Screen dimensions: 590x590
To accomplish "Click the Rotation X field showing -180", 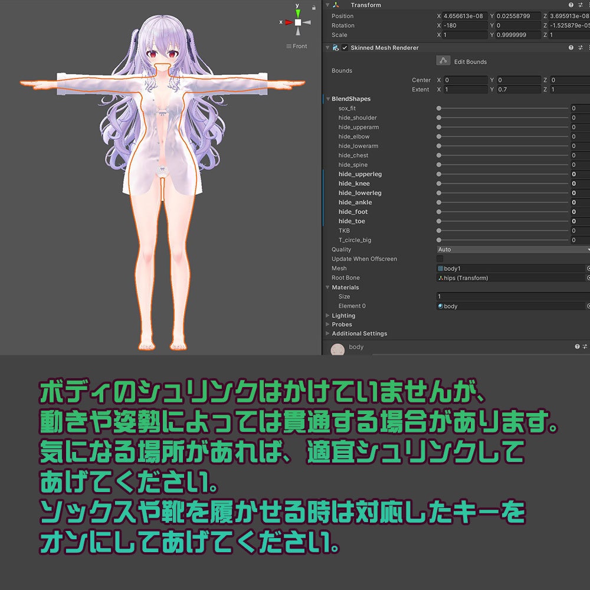I will (x=465, y=25).
